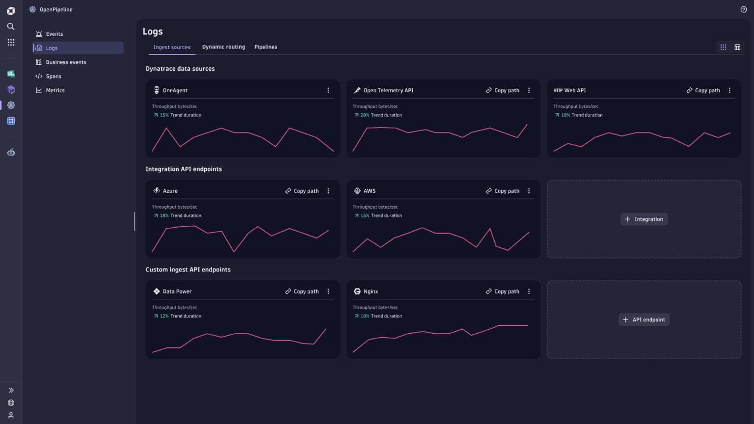The width and height of the screenshot is (754, 424).
Task: Enable grid view layout
Action: pos(723,47)
